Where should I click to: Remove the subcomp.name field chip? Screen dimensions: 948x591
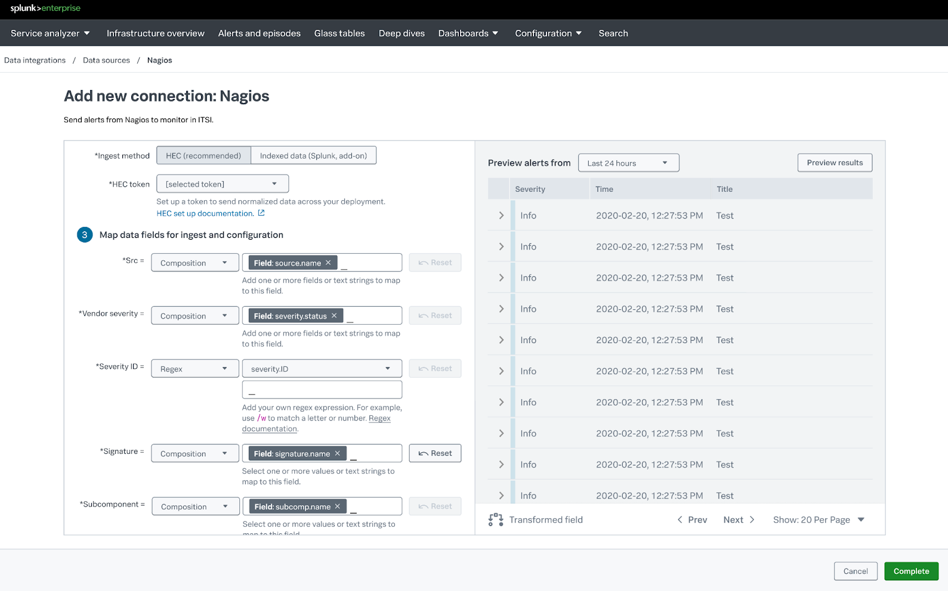[x=338, y=506]
